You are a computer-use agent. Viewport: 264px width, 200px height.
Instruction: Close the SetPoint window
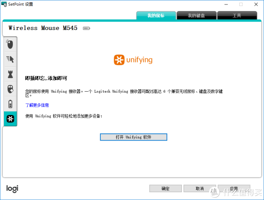point(256,4)
